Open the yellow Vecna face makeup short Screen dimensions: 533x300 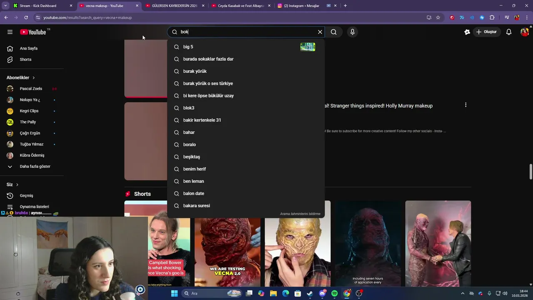click(x=298, y=251)
